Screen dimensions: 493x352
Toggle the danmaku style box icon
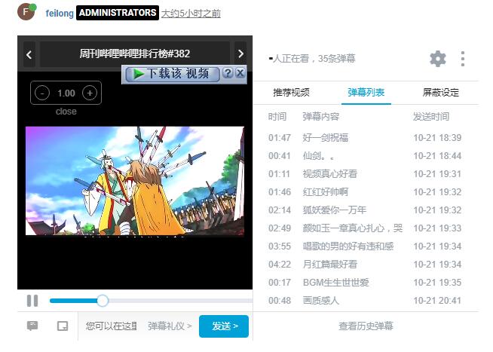coord(63,326)
